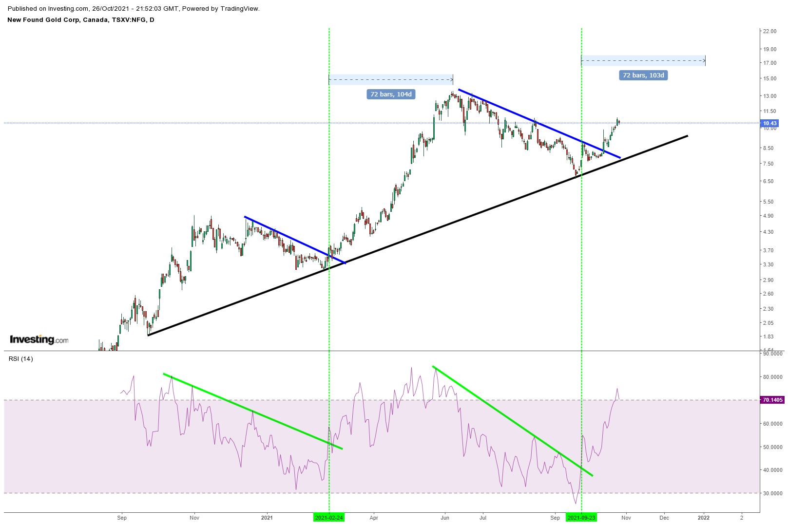The height and width of the screenshot is (524, 788).
Task: Click the 13.00 price axis label
Action: [x=770, y=96]
